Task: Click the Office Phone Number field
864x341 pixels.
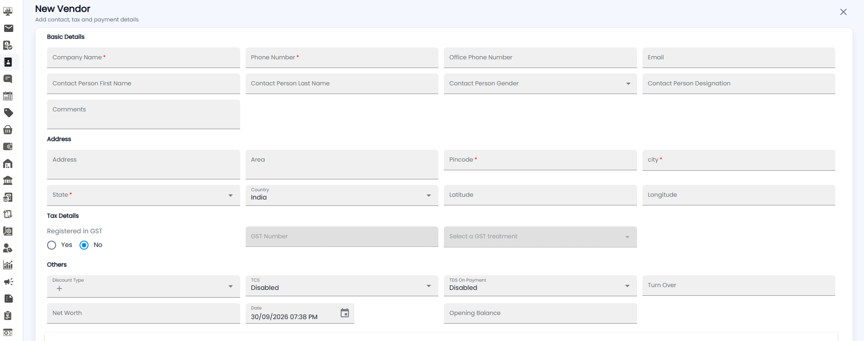Action: [x=540, y=58]
